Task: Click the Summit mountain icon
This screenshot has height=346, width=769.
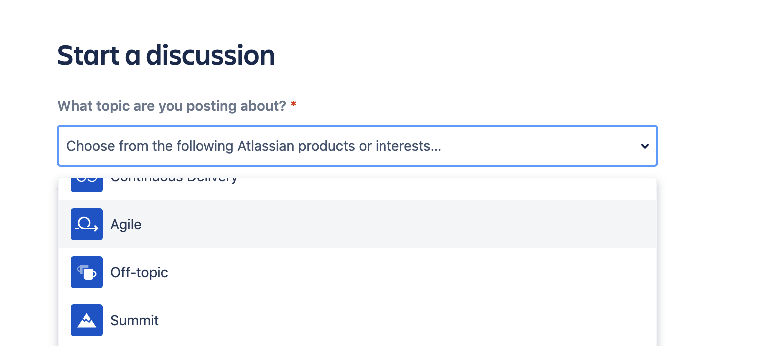Action: 87,320
